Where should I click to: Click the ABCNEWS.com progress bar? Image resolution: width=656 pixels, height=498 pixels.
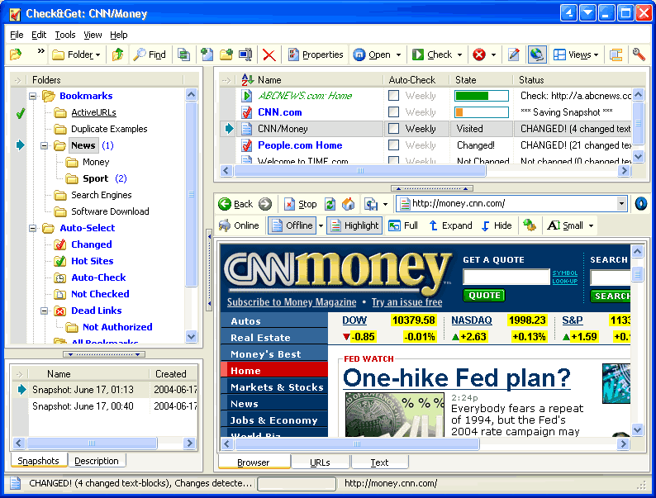(x=480, y=96)
